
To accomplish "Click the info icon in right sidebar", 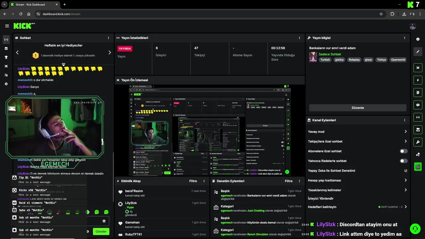I will (x=418, y=39).
